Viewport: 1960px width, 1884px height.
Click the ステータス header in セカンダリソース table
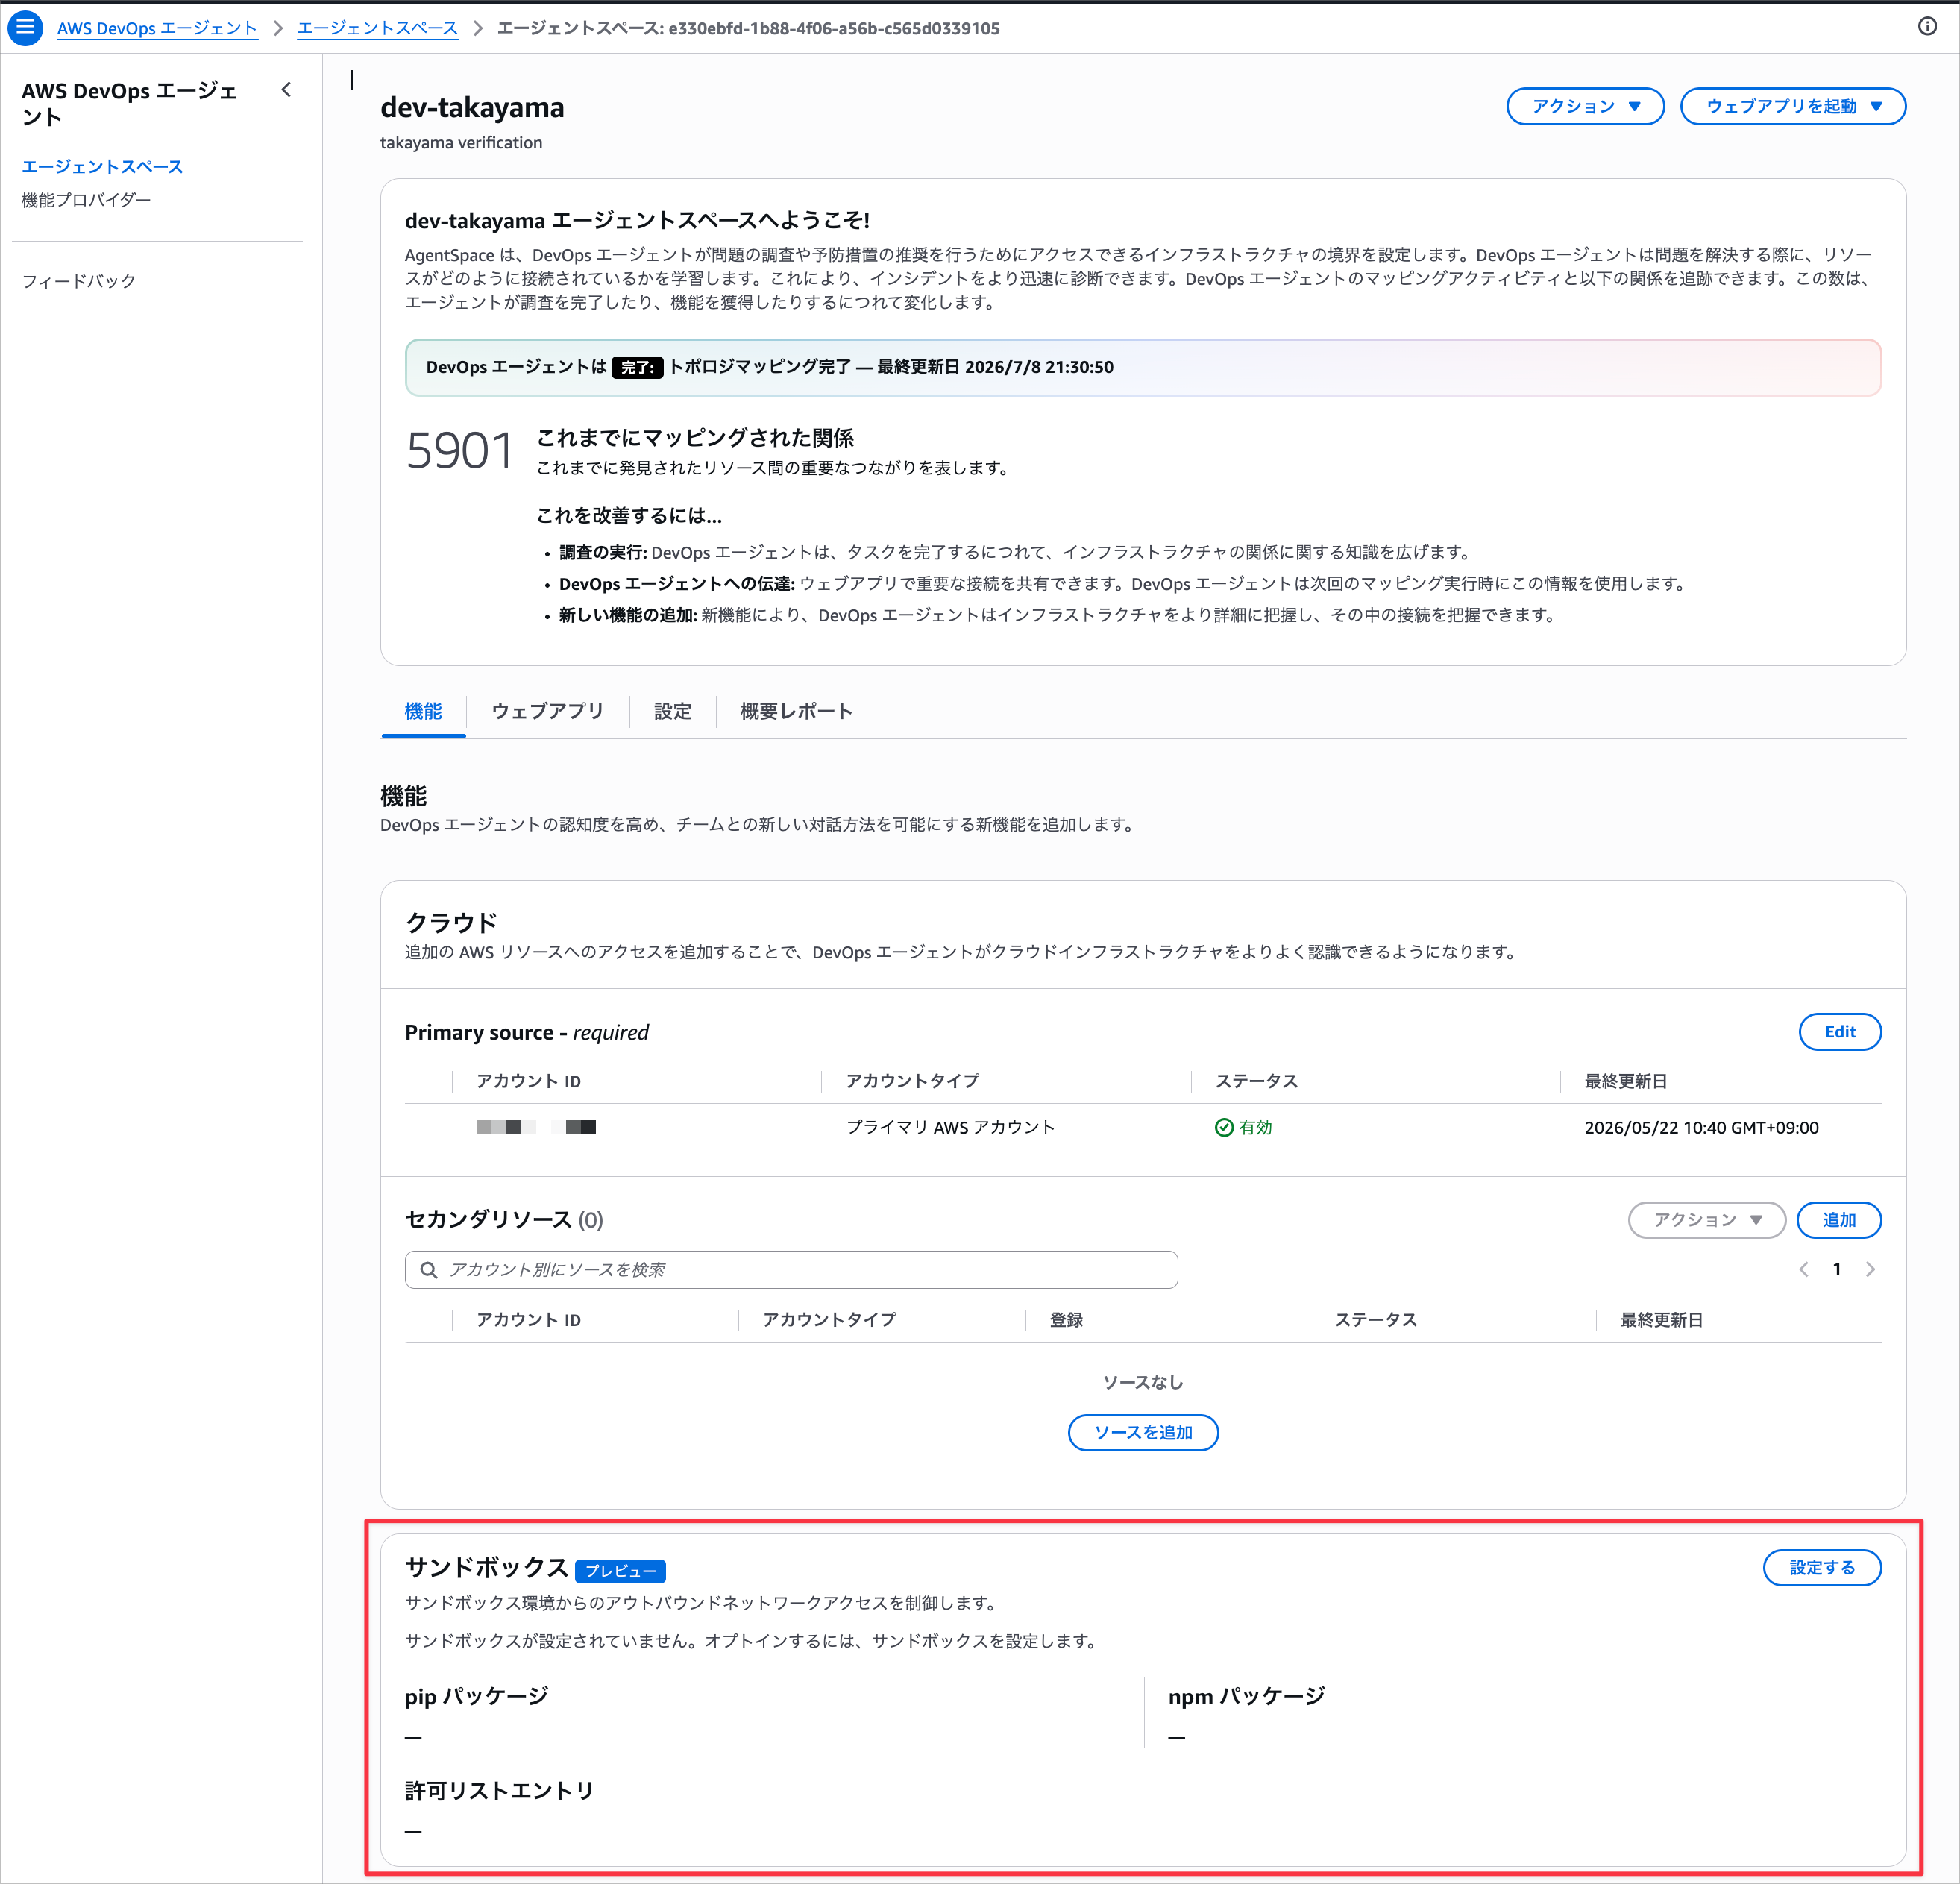(1376, 1320)
